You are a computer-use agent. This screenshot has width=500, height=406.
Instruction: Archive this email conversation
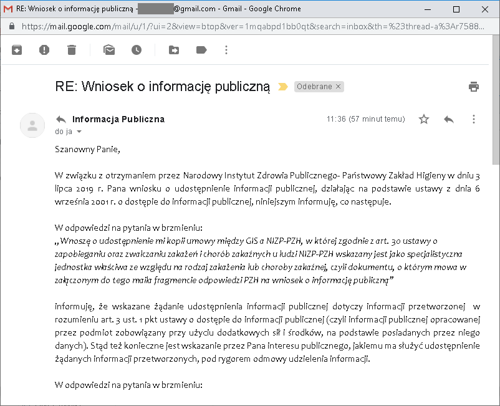coord(17,50)
